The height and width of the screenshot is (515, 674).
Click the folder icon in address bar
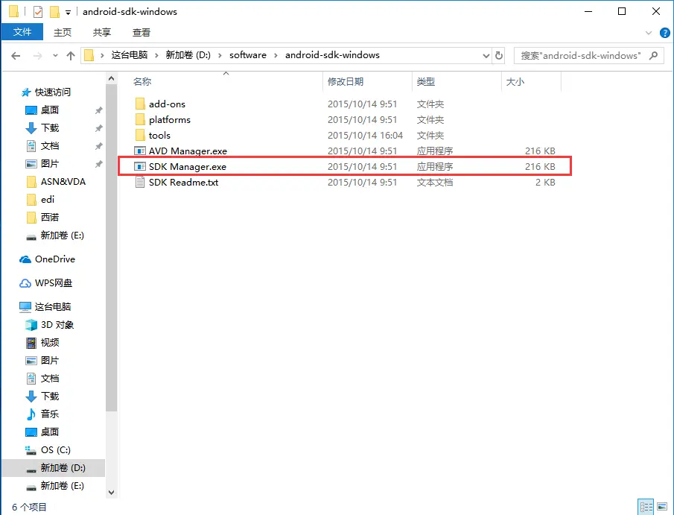click(89, 55)
